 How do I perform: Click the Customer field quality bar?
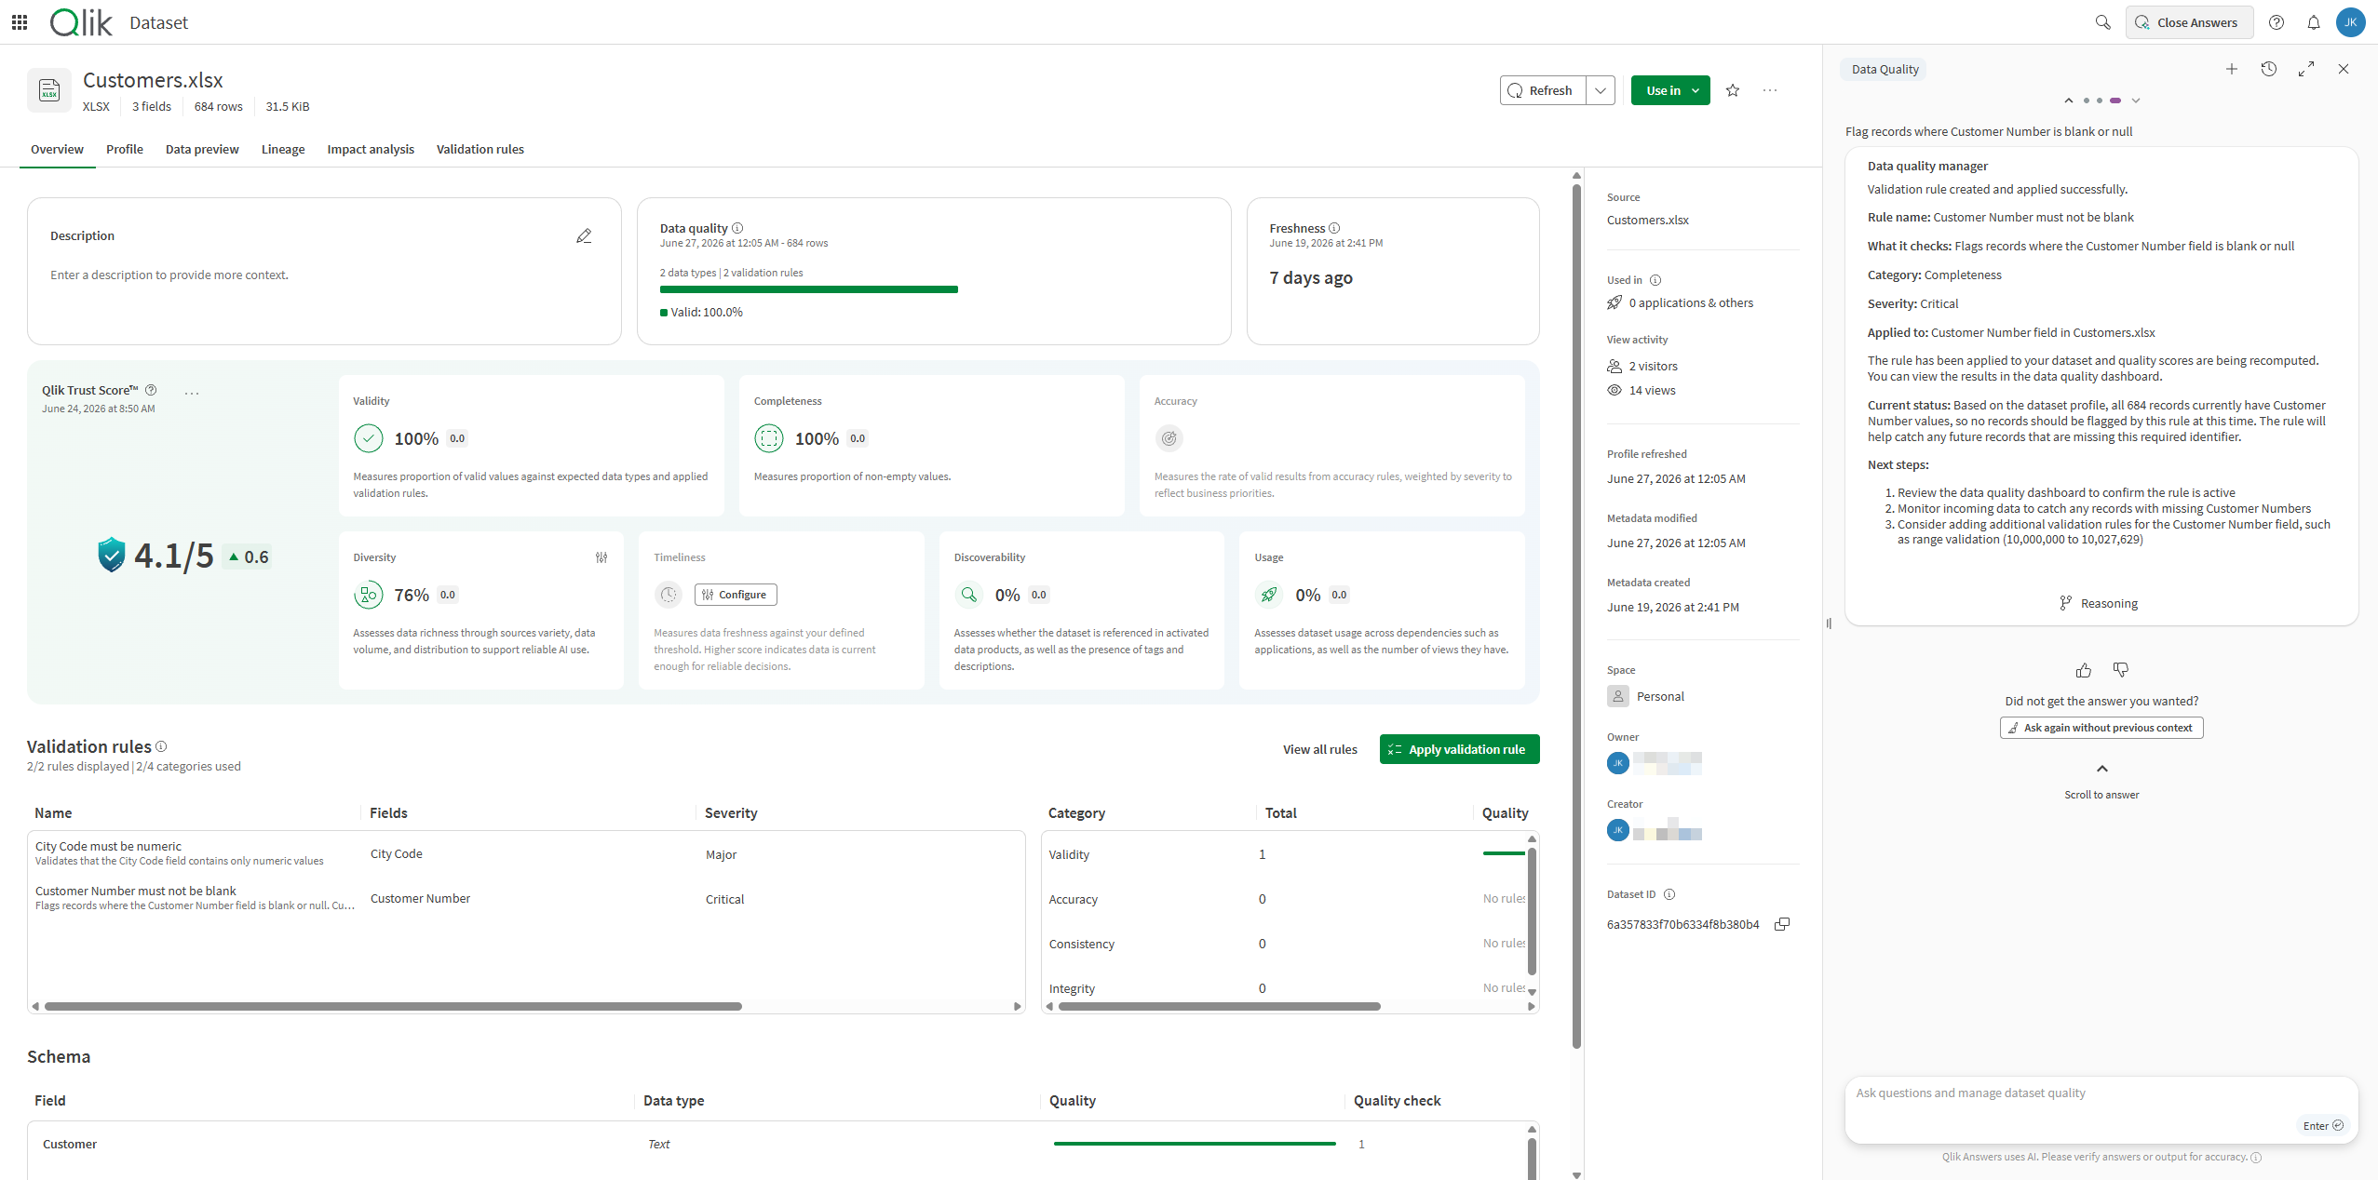(1195, 1144)
